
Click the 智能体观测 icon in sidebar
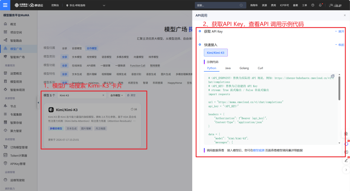(6, 90)
